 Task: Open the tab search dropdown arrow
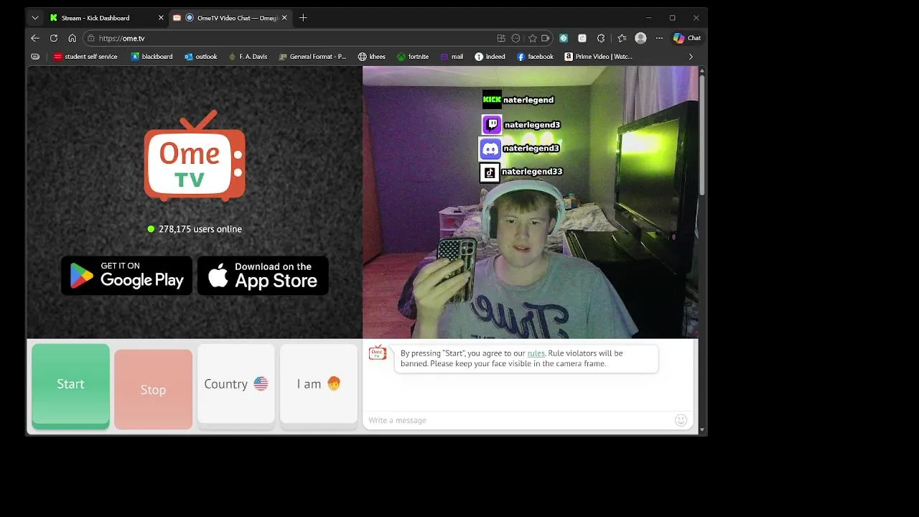(x=34, y=18)
